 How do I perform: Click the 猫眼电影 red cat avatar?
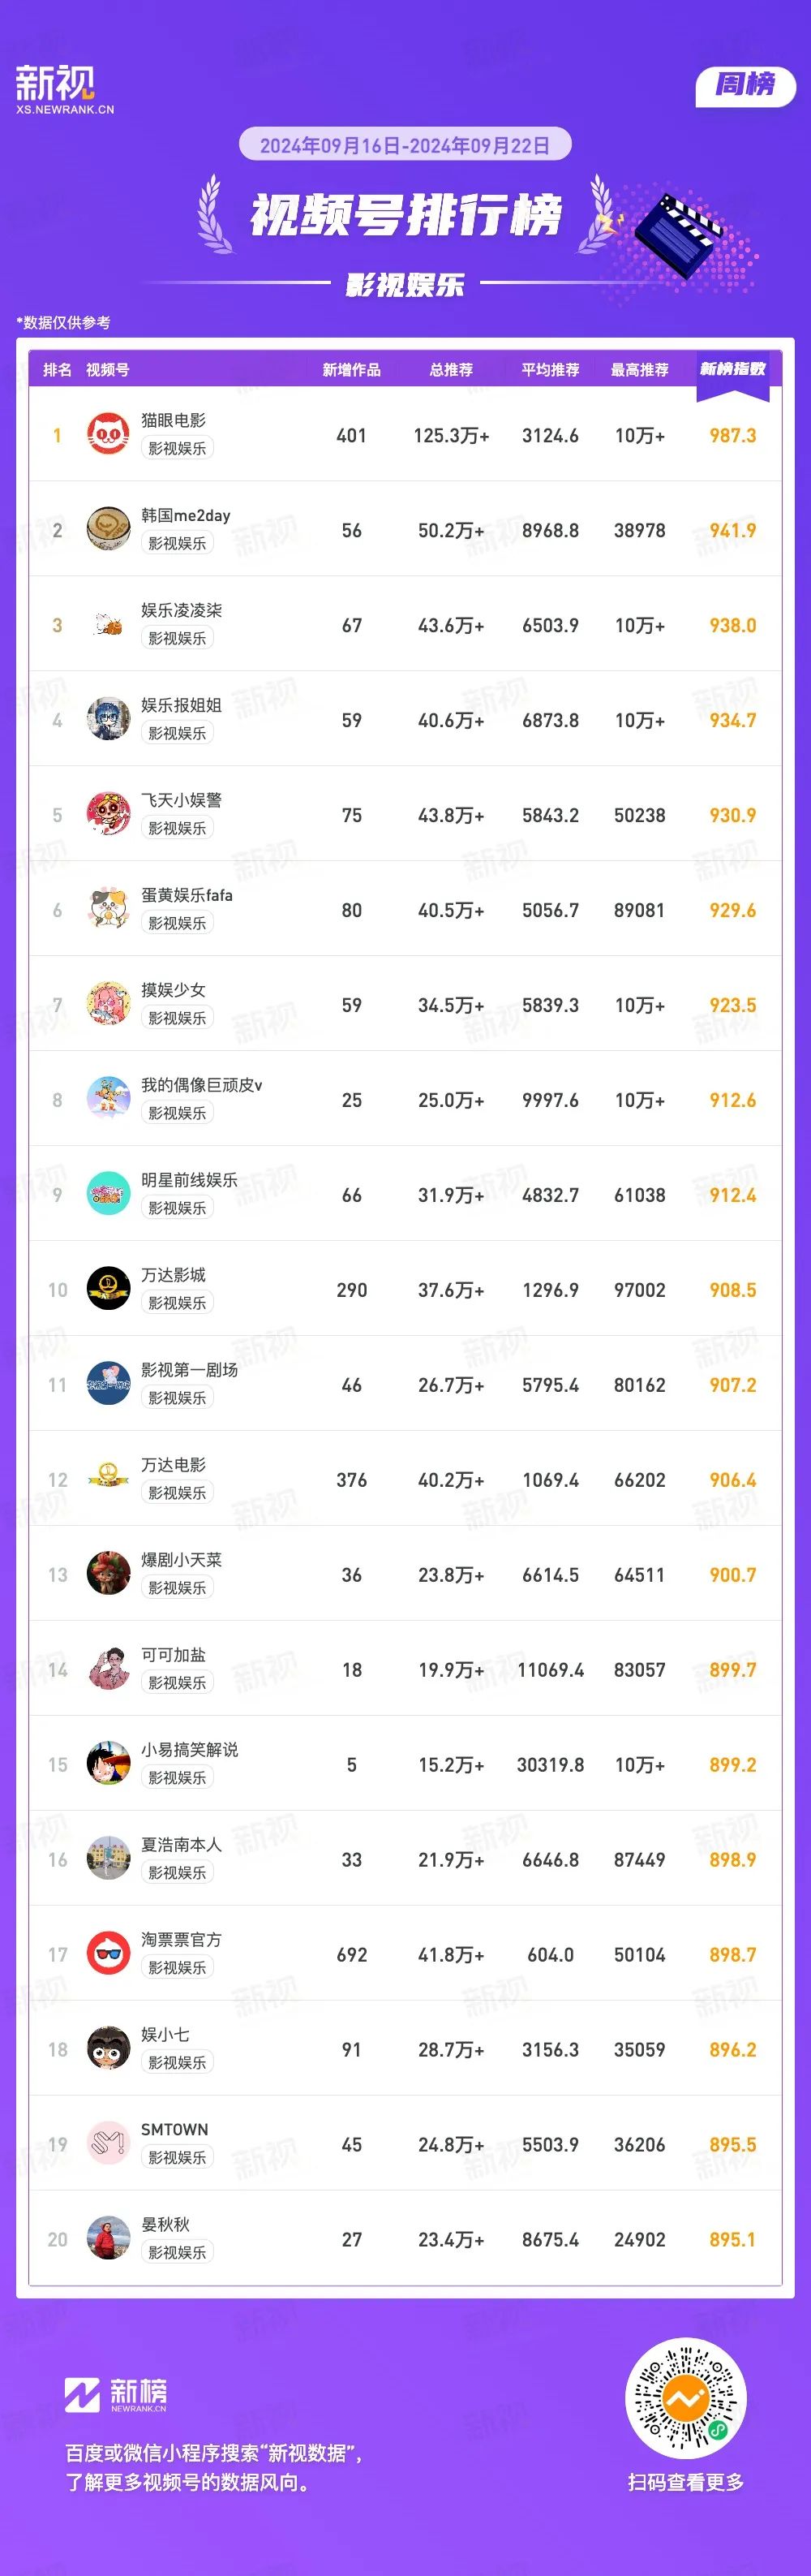click(x=108, y=434)
